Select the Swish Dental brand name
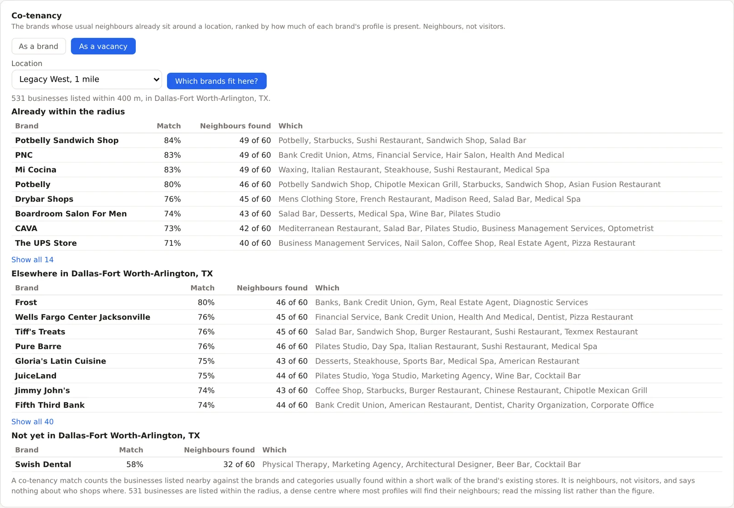This screenshot has height=508, width=734. (43, 464)
